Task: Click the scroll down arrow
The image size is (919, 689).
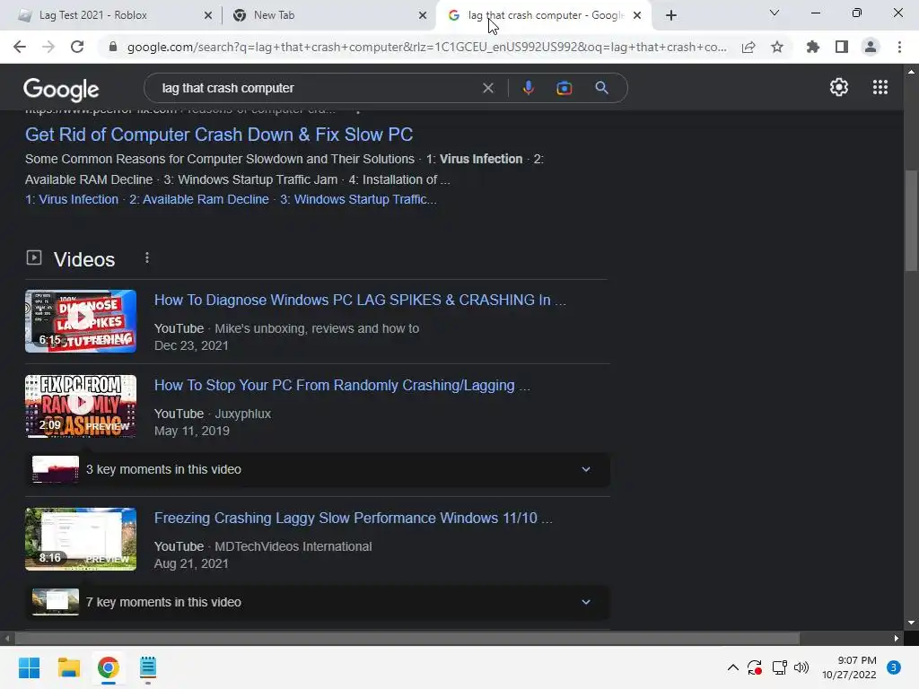Action: click(x=911, y=623)
